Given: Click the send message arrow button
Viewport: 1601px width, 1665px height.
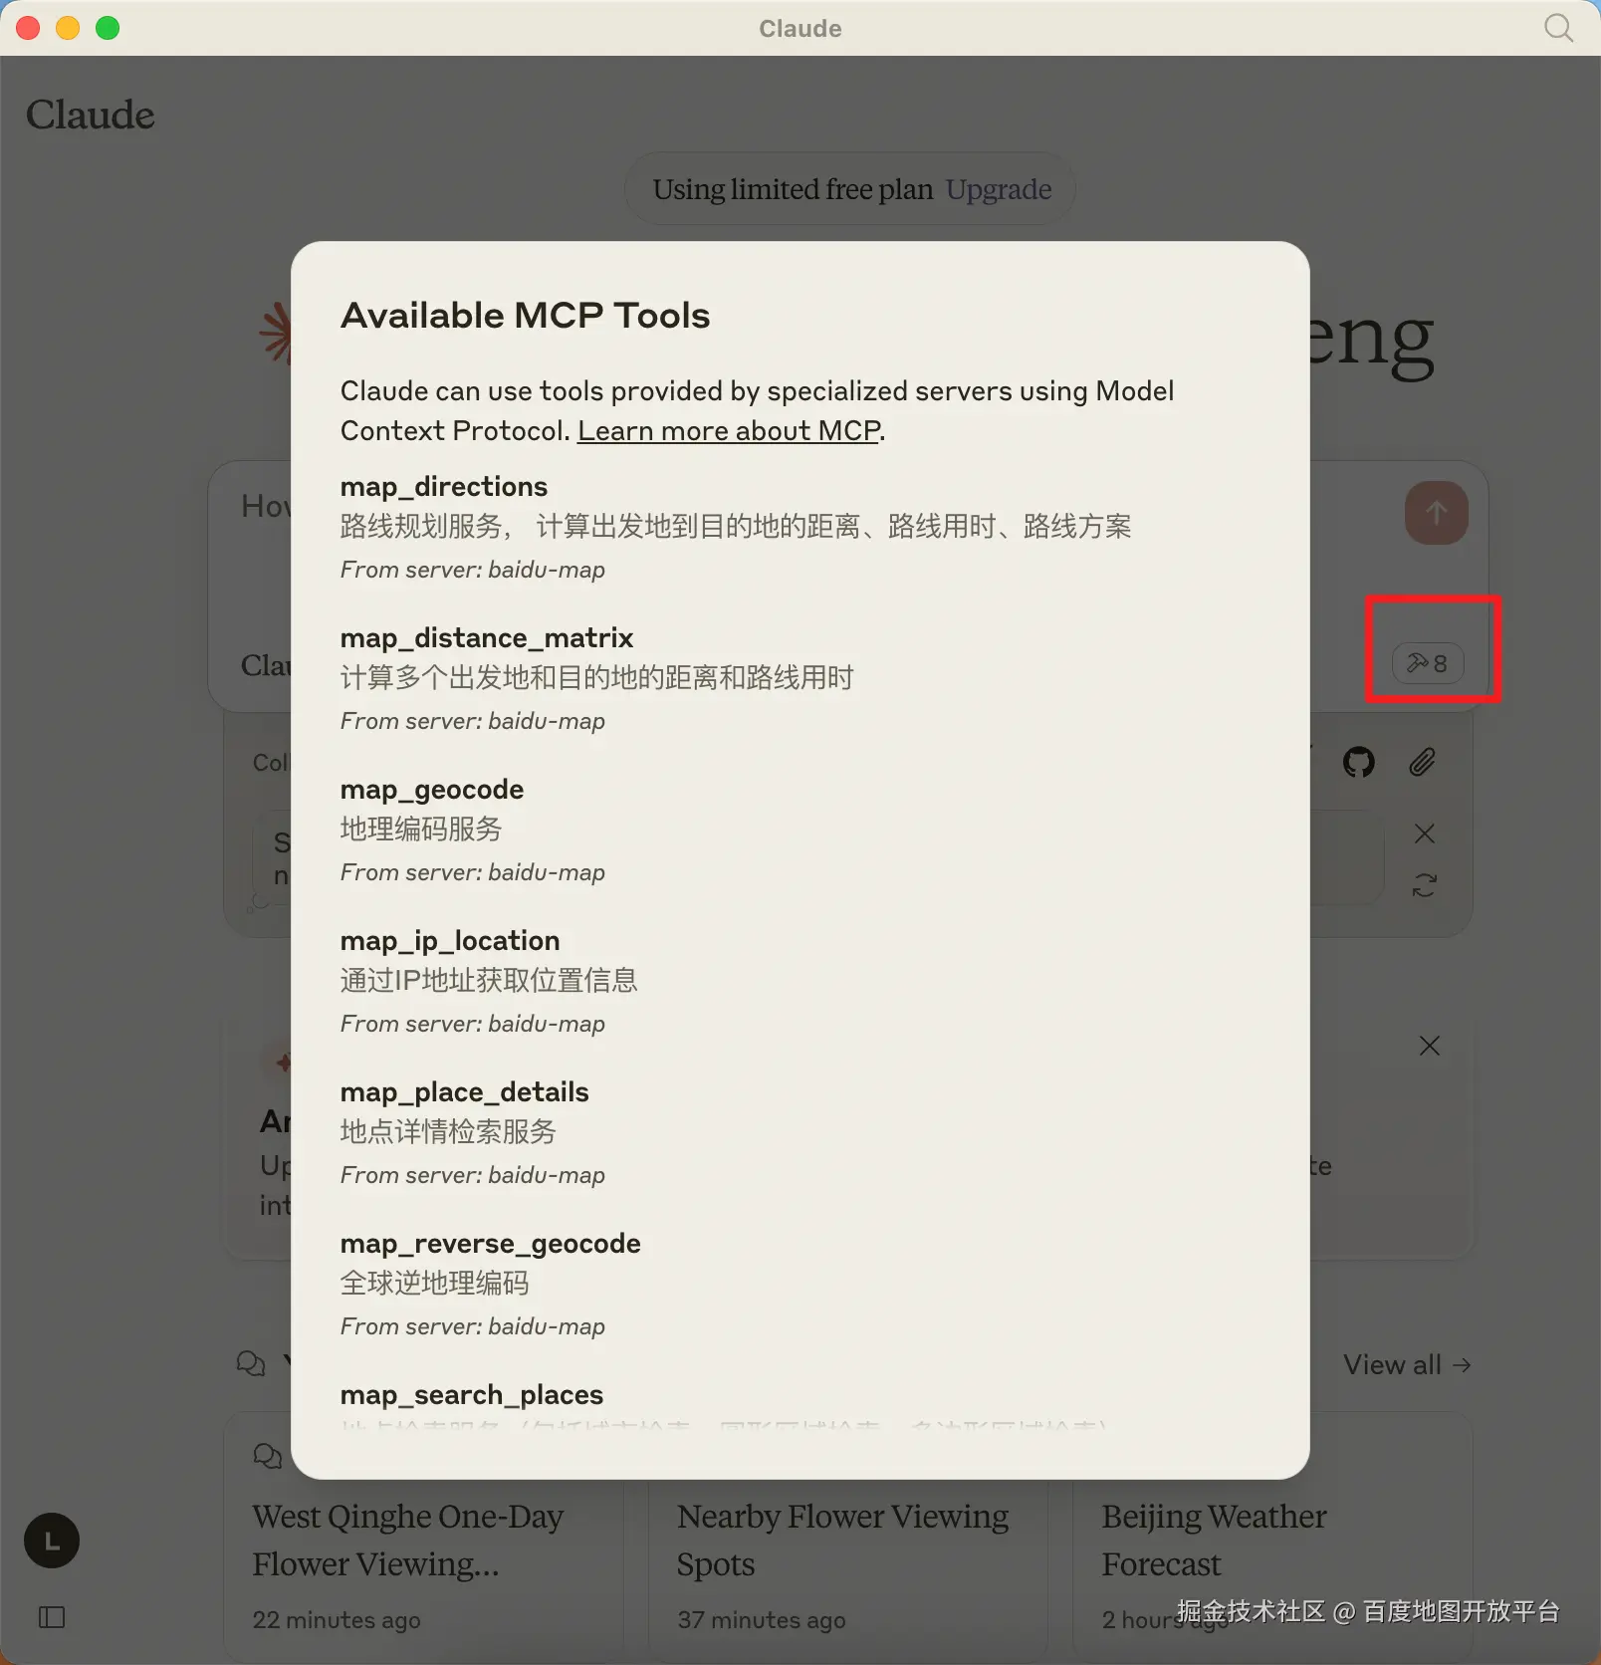Looking at the screenshot, I should pyautogui.click(x=1436, y=513).
